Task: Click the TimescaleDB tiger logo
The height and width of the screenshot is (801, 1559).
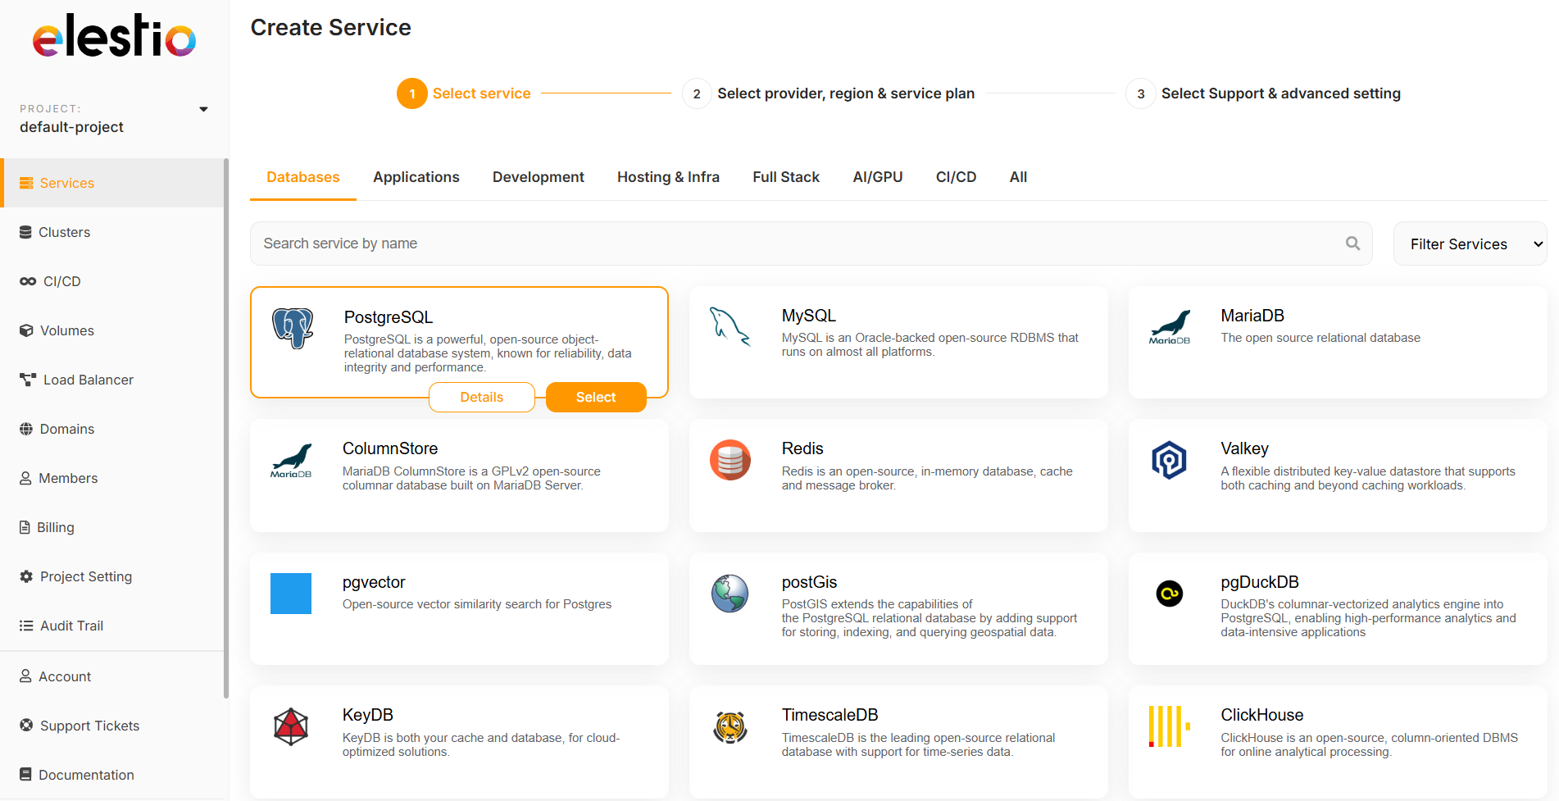Action: pos(730,726)
